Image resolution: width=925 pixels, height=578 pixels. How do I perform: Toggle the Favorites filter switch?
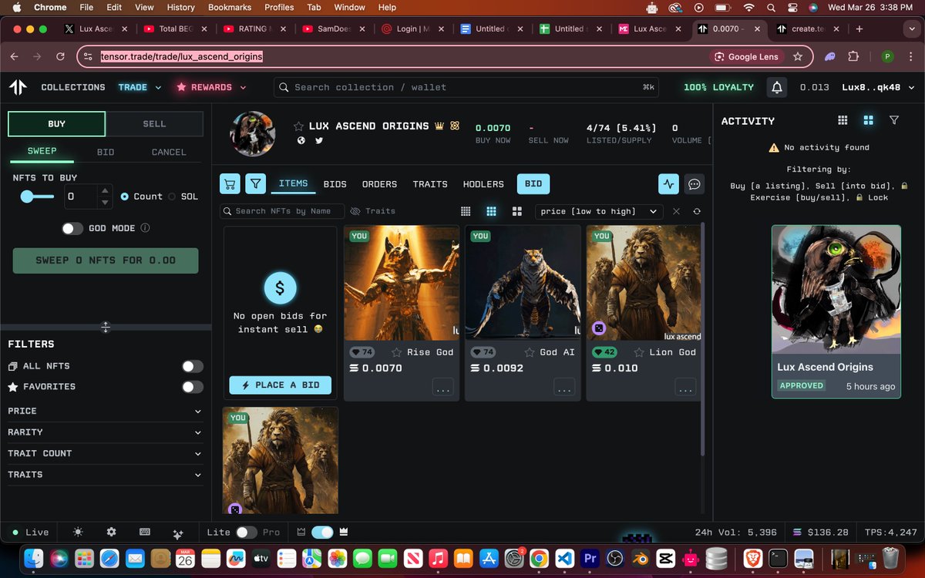(x=193, y=386)
